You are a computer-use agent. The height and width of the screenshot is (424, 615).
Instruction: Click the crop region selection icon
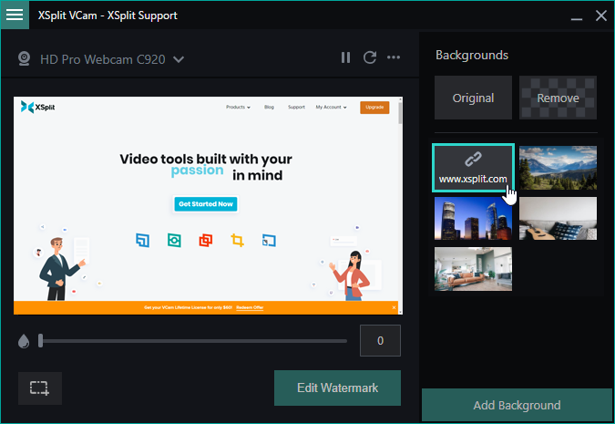[39, 388]
